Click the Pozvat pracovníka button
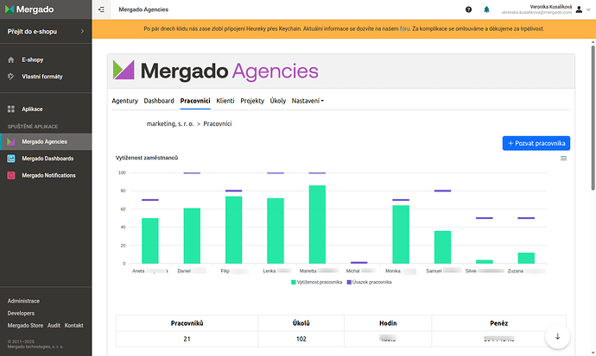This screenshot has height=356, width=596. (536, 143)
